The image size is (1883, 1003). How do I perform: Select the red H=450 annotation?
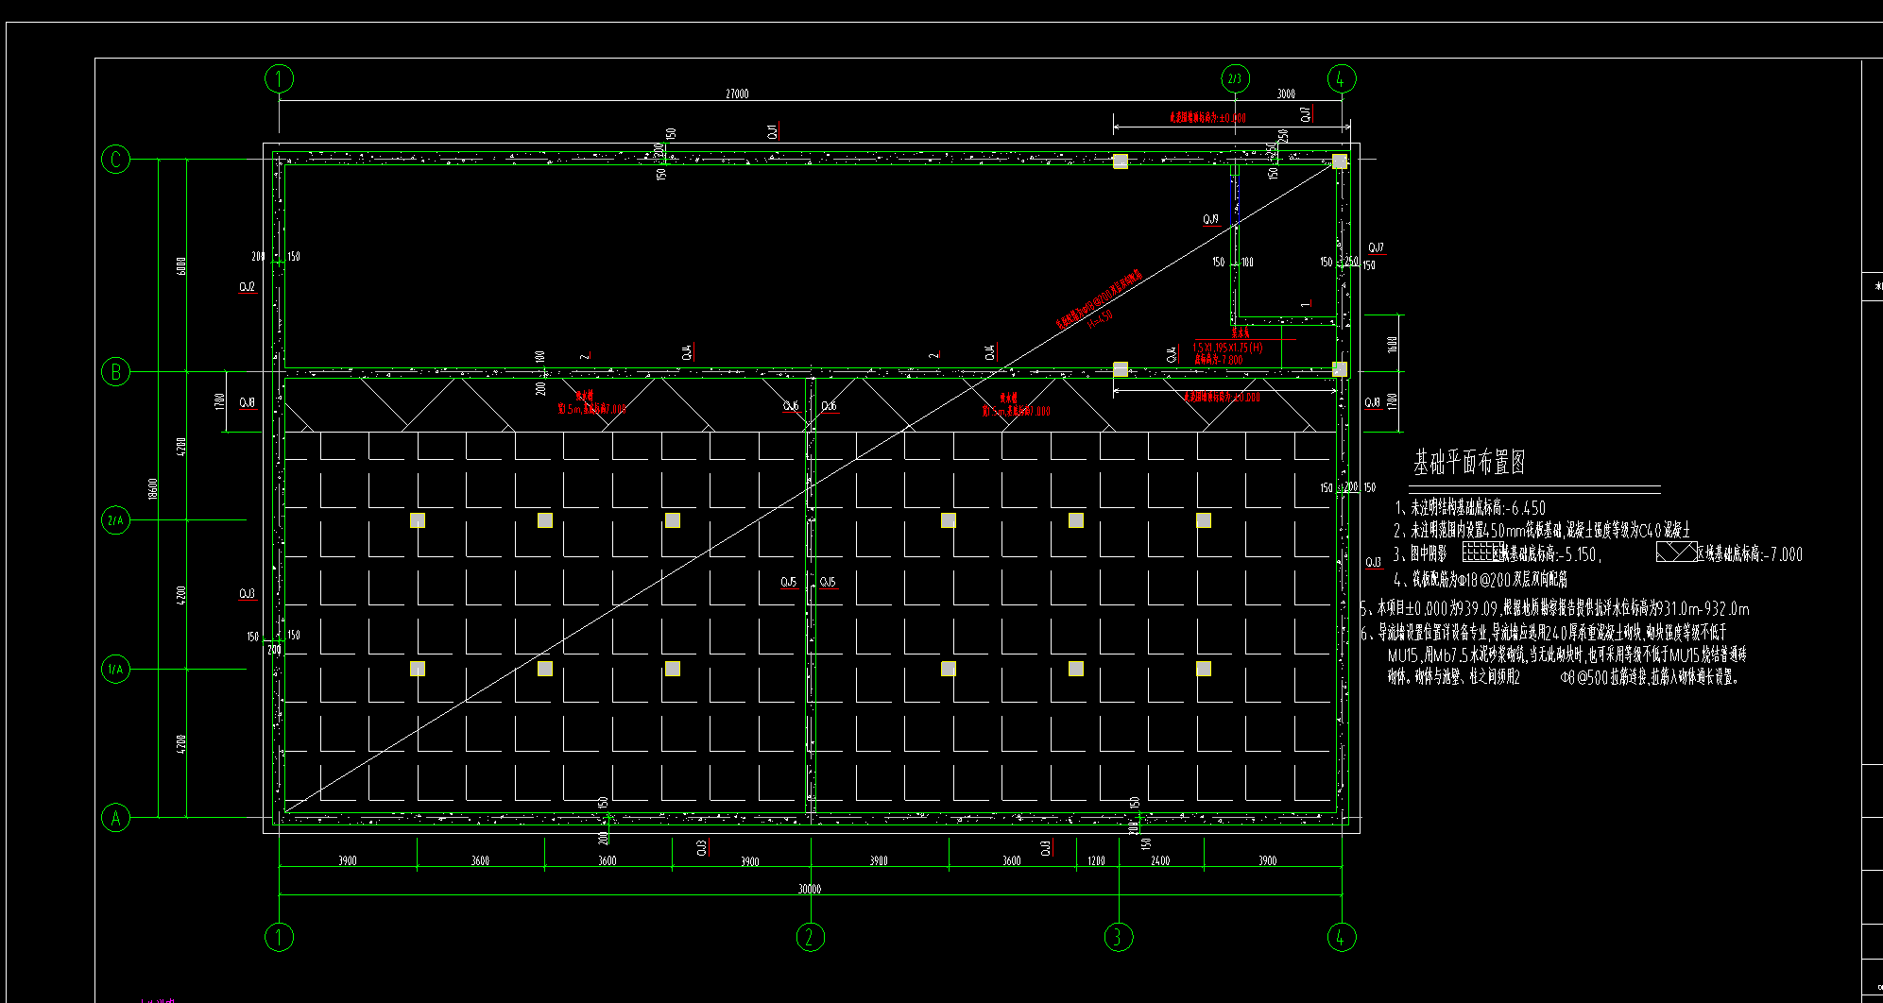(x=1101, y=318)
